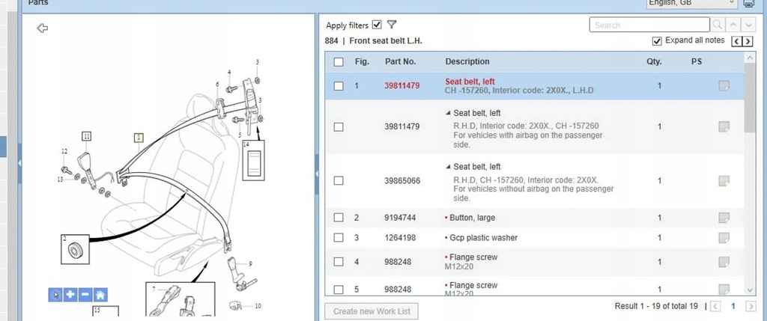Screen dimensions: 767x321
Task: Check the select-all header checkbox
Action: [339, 61]
